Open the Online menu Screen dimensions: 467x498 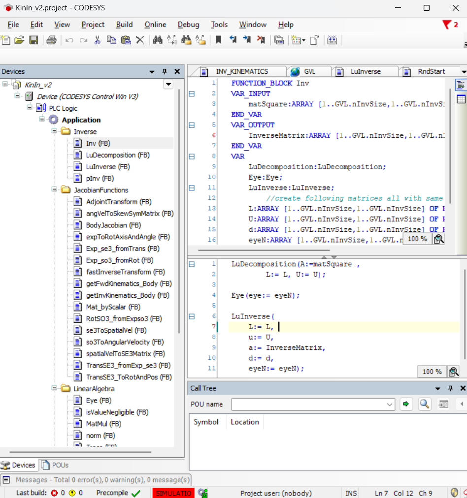click(x=155, y=25)
